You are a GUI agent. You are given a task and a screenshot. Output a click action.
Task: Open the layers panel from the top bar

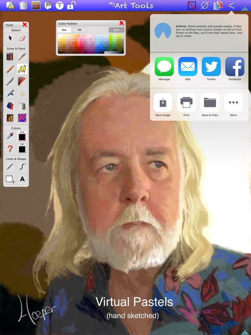[23, 5]
